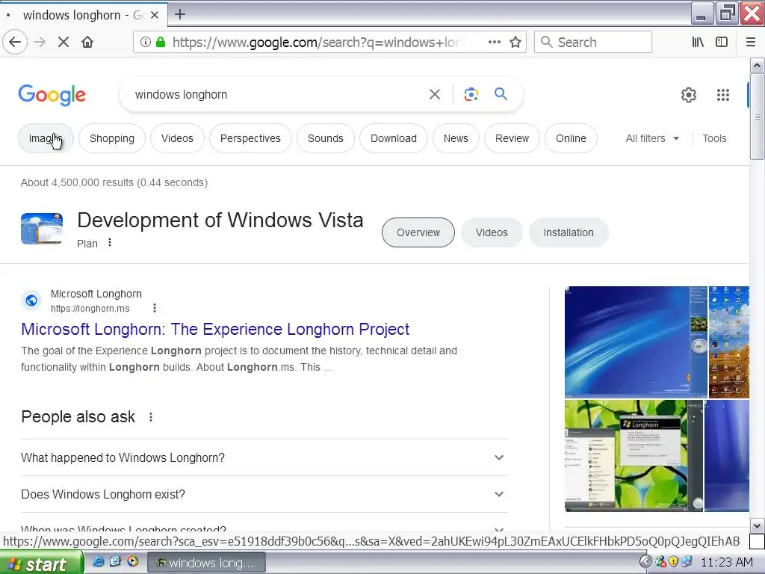Image resolution: width=765 pixels, height=574 pixels.
Task: Open the image with many desktop icons
Action: [x=729, y=342]
